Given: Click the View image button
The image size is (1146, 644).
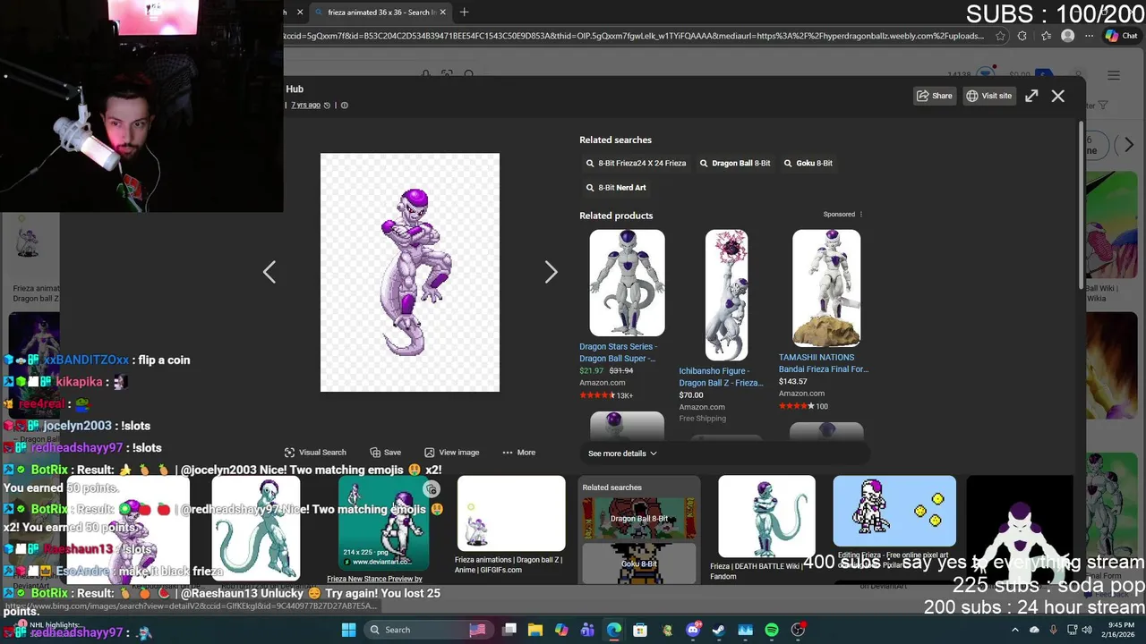Looking at the screenshot, I should coord(452,453).
